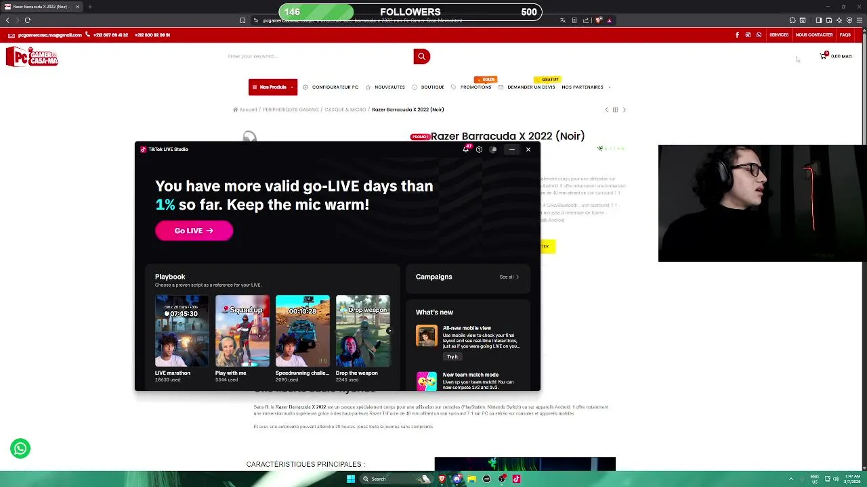Open the Nous Contacter link
The width and height of the screenshot is (867, 487).
click(x=814, y=34)
